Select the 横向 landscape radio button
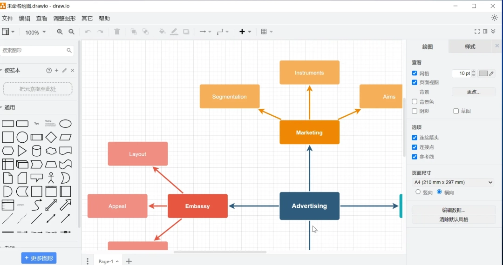 click(439, 192)
